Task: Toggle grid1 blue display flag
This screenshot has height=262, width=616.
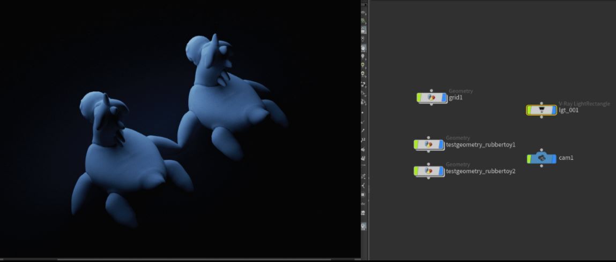Action: [444, 97]
